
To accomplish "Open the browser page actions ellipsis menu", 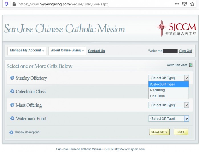I will tap(177, 4).
